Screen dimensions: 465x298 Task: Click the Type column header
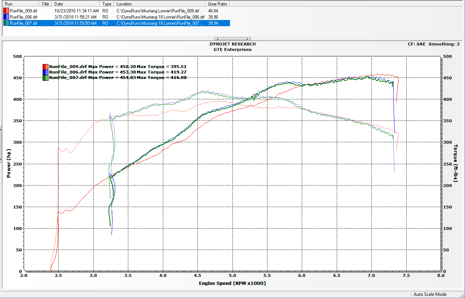(x=108, y=4)
